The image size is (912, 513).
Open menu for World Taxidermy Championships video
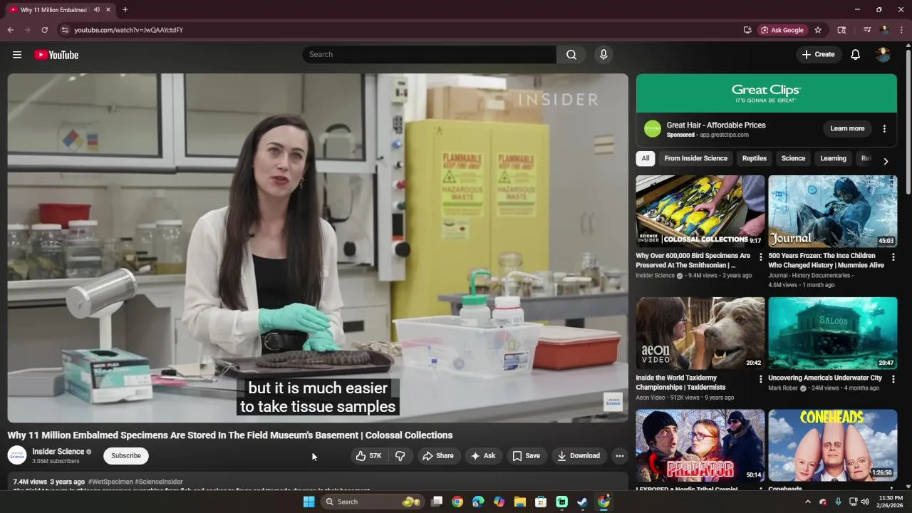click(760, 379)
